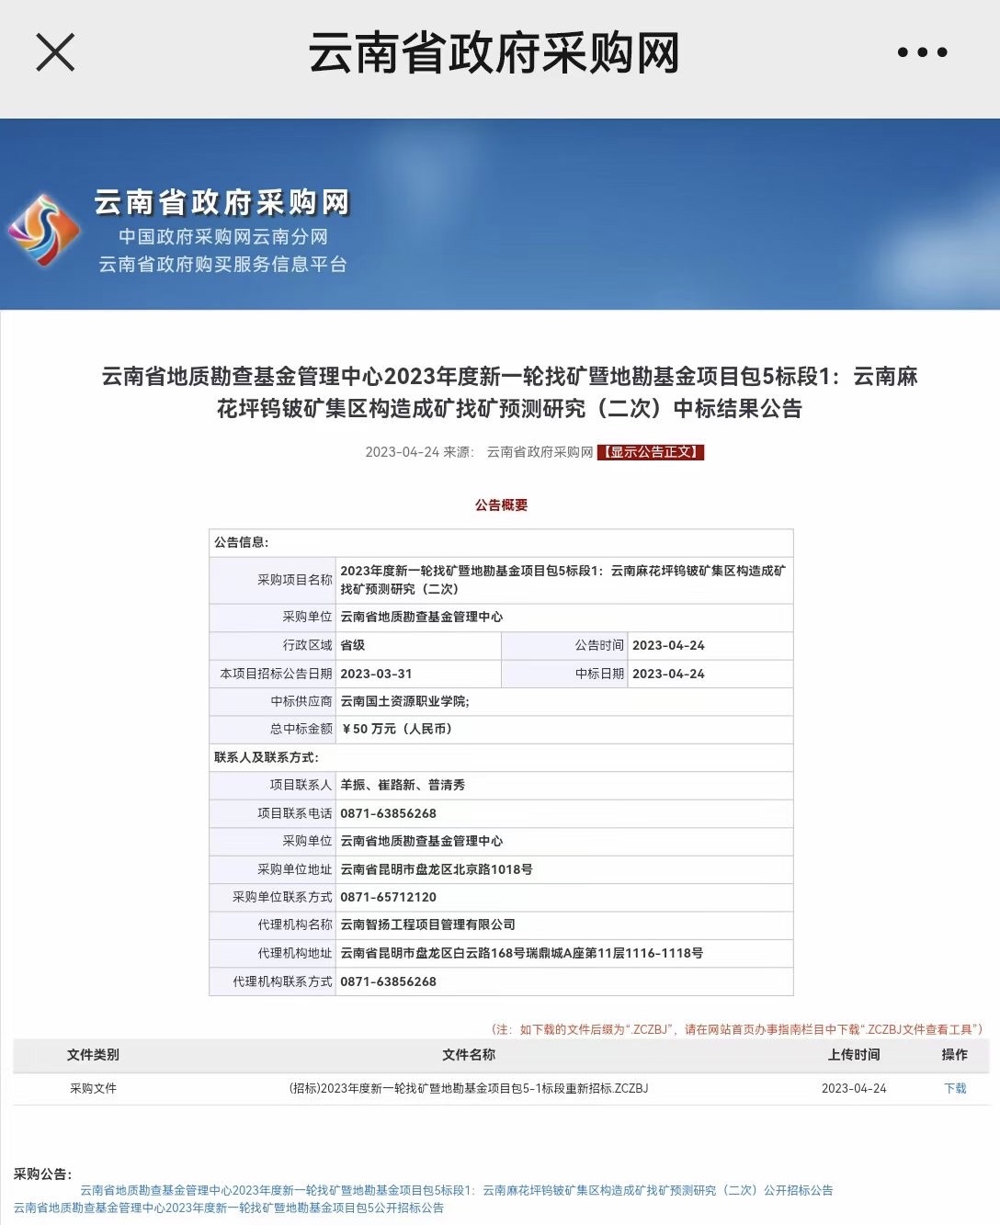1000x1225 pixels.
Task: Click the 采购公告 label
Action: (42, 1174)
